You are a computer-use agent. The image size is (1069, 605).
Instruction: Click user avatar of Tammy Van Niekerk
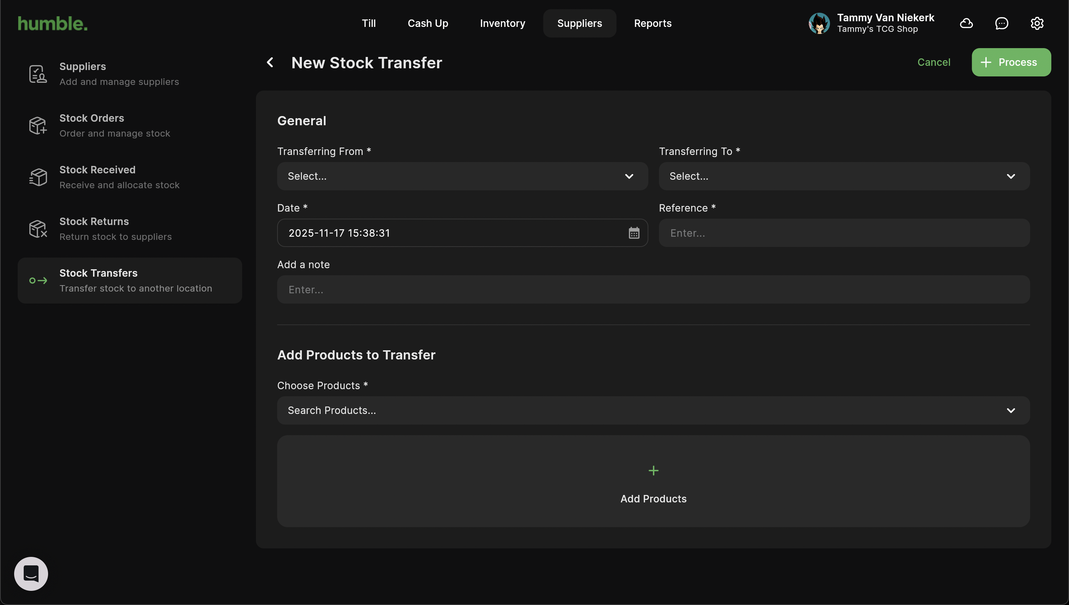click(819, 23)
